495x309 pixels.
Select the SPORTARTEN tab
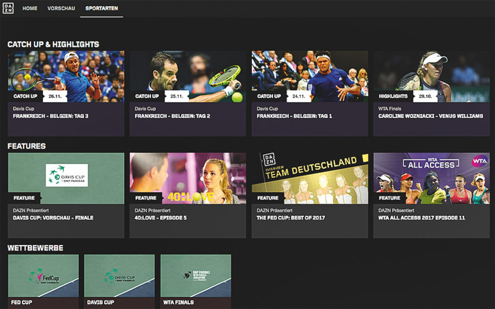coord(101,8)
